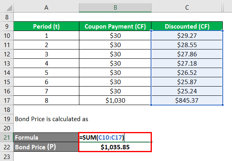Select row 22 header
The image size is (232, 161).
7,147
